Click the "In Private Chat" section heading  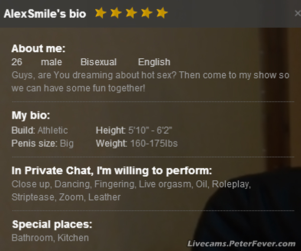(x=112, y=170)
